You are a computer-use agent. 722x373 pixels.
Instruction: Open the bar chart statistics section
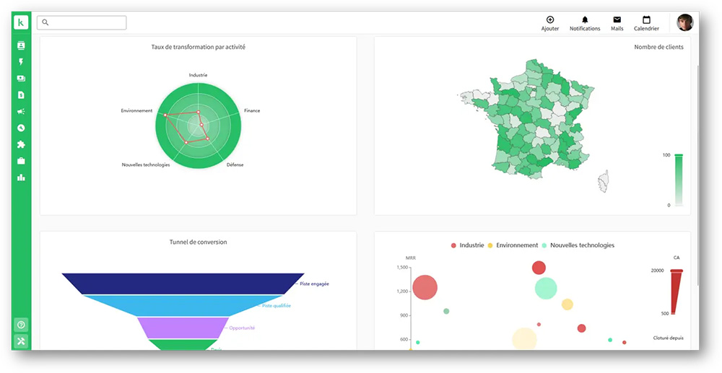tap(21, 177)
